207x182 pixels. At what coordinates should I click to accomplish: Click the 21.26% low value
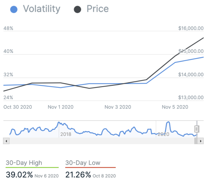click(78, 175)
